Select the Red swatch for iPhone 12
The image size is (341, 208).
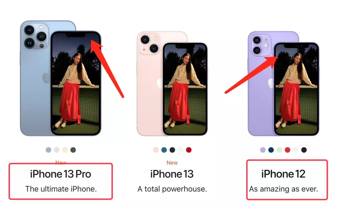coord(288,150)
